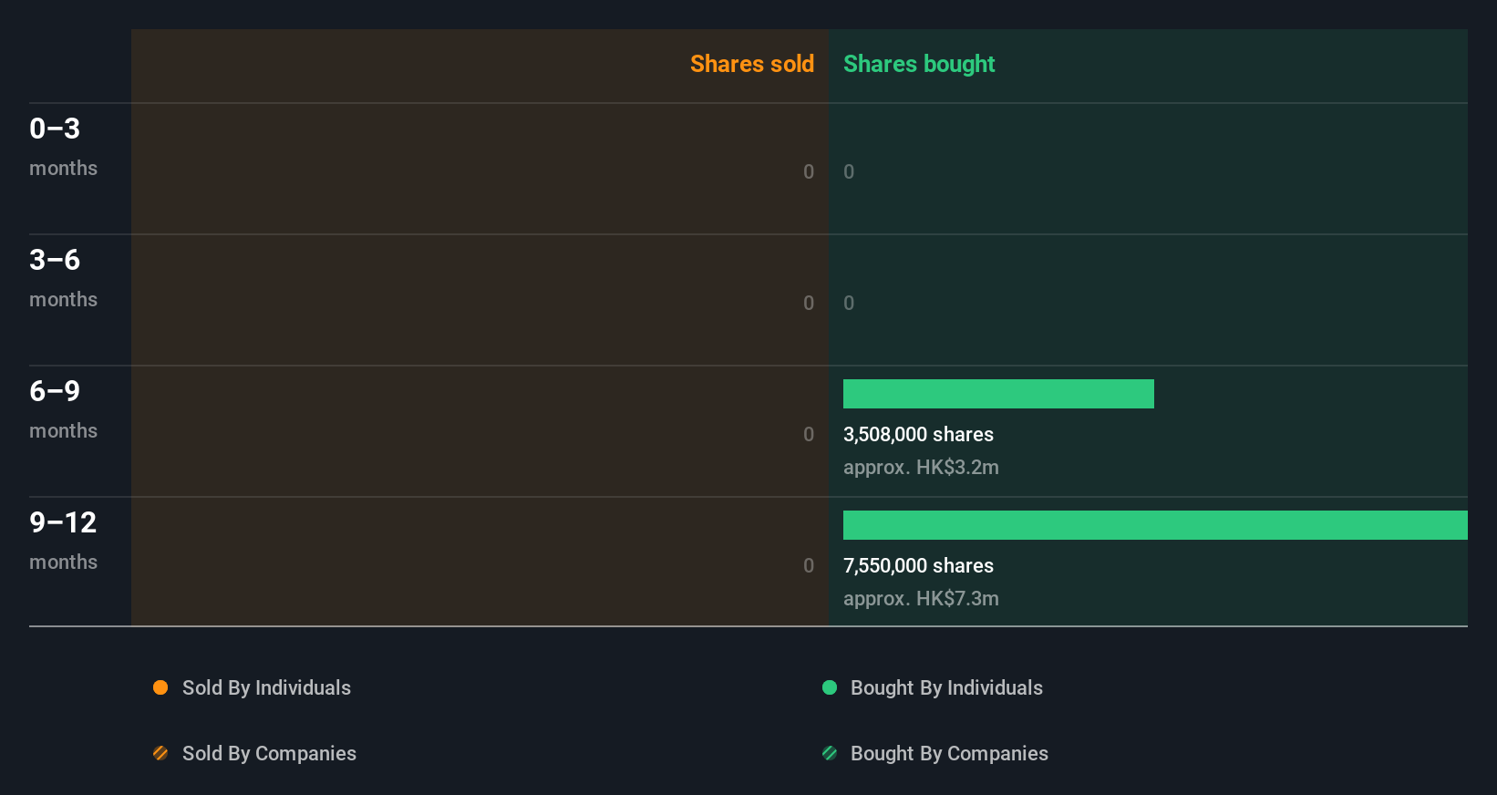This screenshot has height=795, width=1497.
Task: Click the 0–3 months row label
Action: (x=63, y=146)
